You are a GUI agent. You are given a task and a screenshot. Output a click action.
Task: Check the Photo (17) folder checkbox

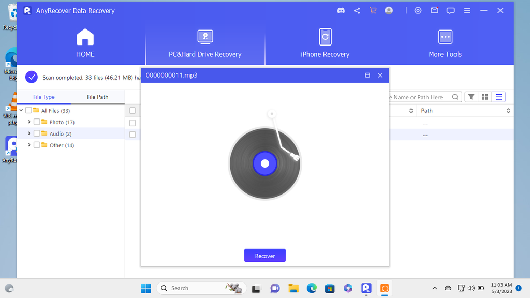click(37, 122)
